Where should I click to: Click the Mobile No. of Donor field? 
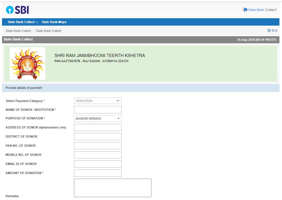[98, 155]
